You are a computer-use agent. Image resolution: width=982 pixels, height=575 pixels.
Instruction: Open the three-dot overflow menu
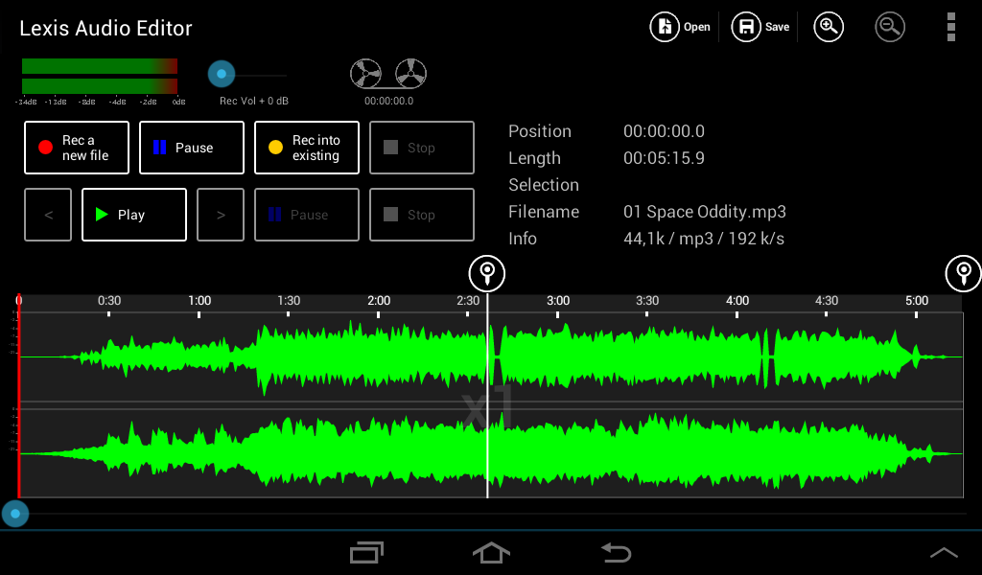(950, 27)
